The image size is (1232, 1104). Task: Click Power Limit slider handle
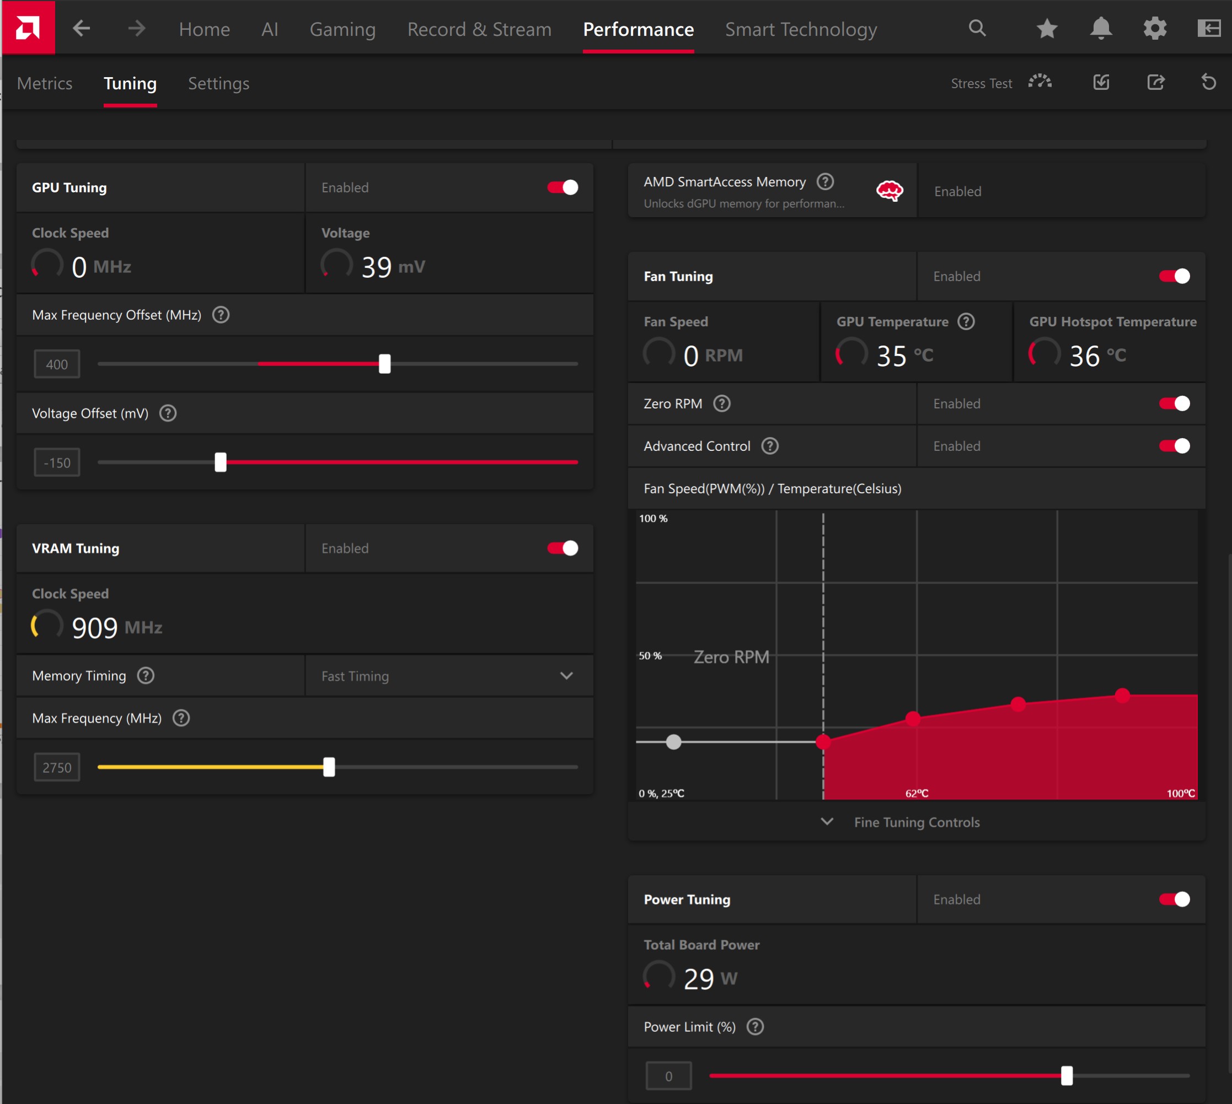(1067, 1075)
